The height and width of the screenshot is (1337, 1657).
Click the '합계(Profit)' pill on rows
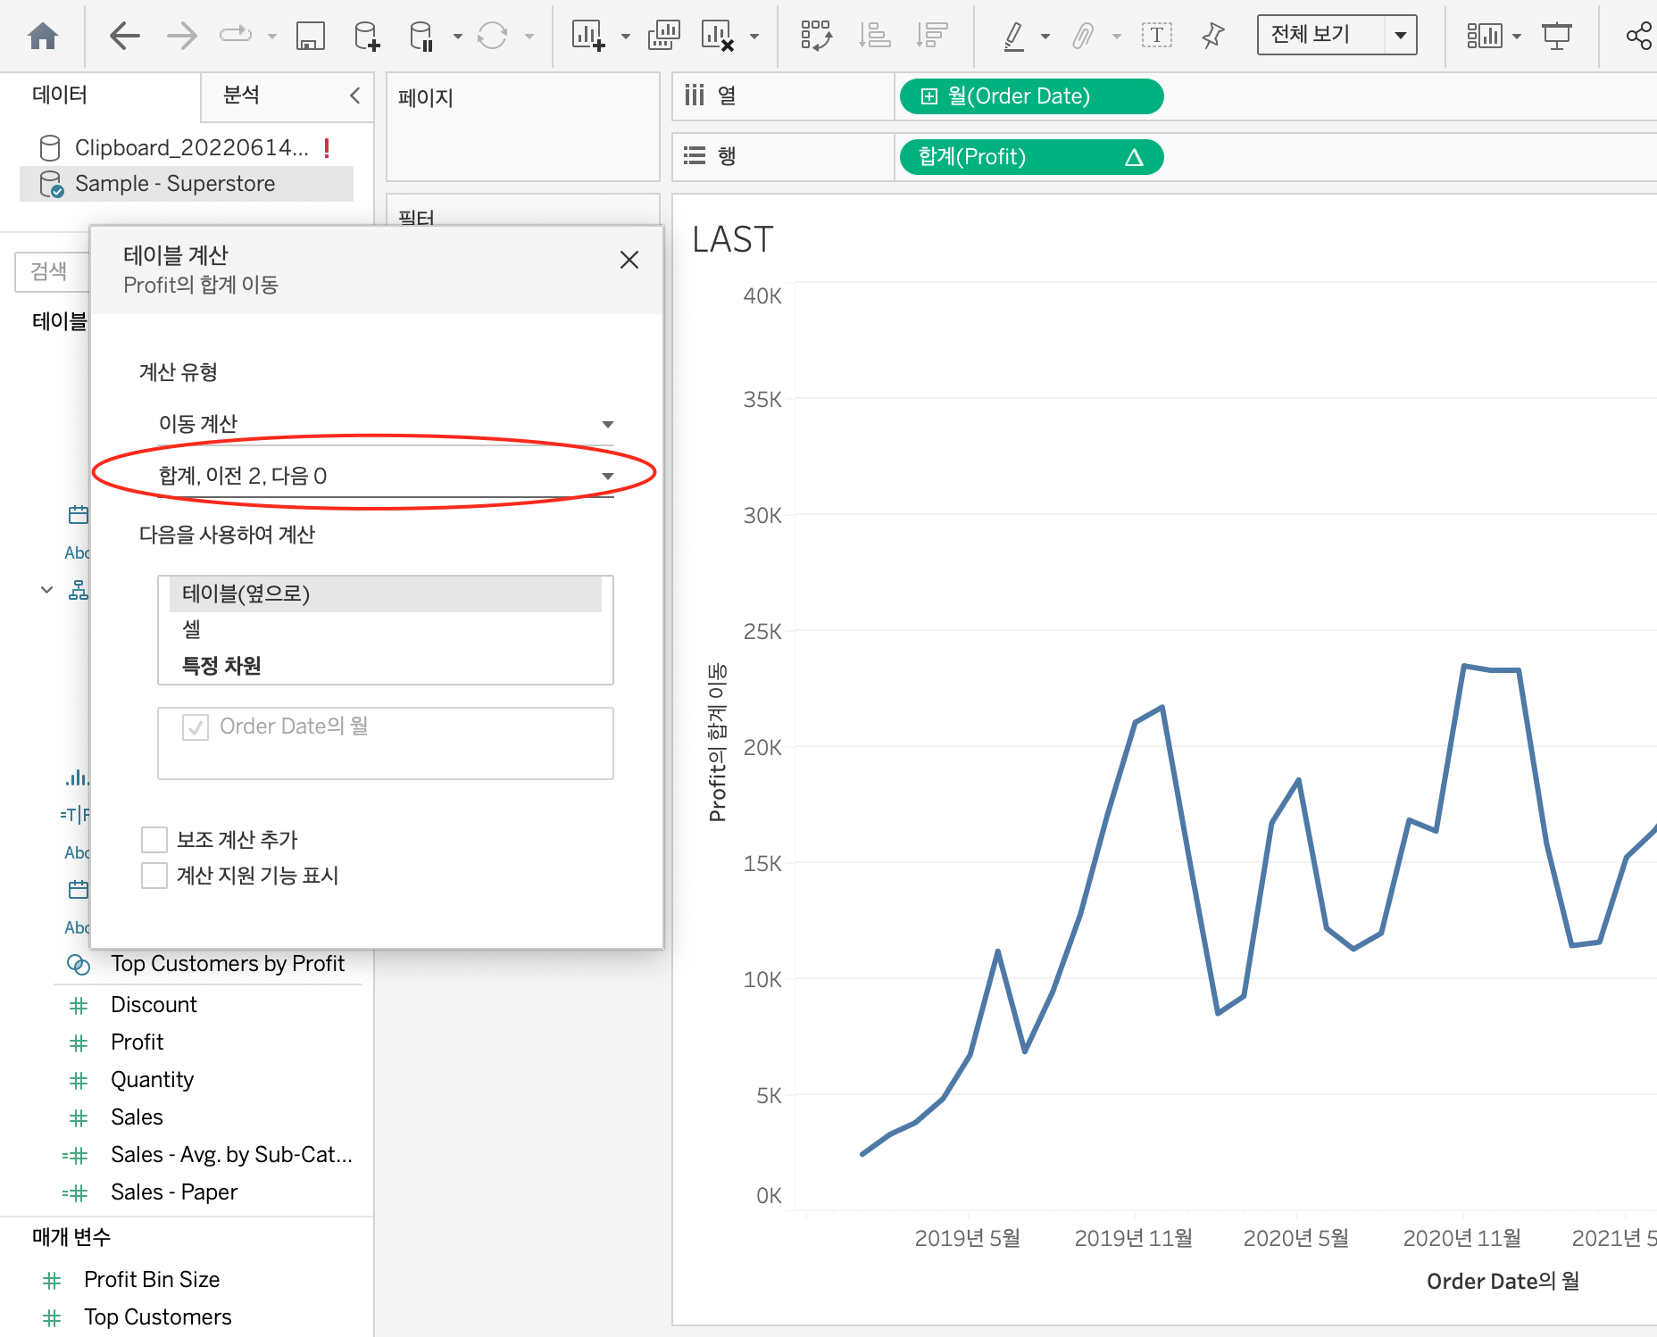pos(1031,157)
